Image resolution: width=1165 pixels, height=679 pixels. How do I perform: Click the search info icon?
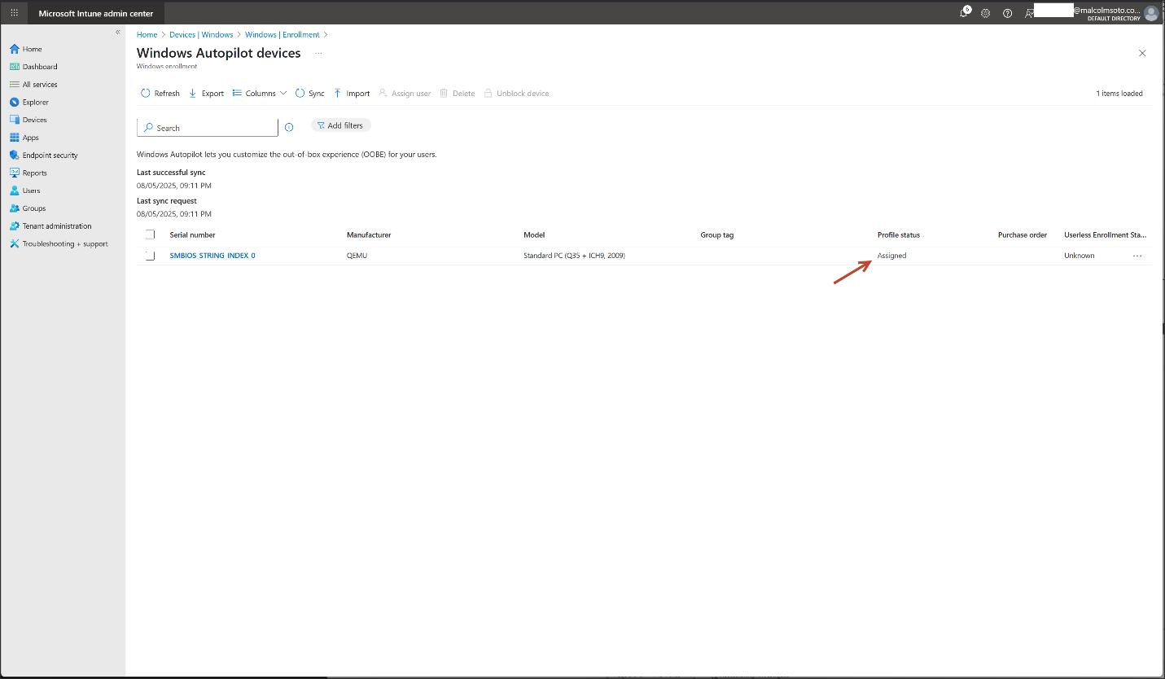289,128
